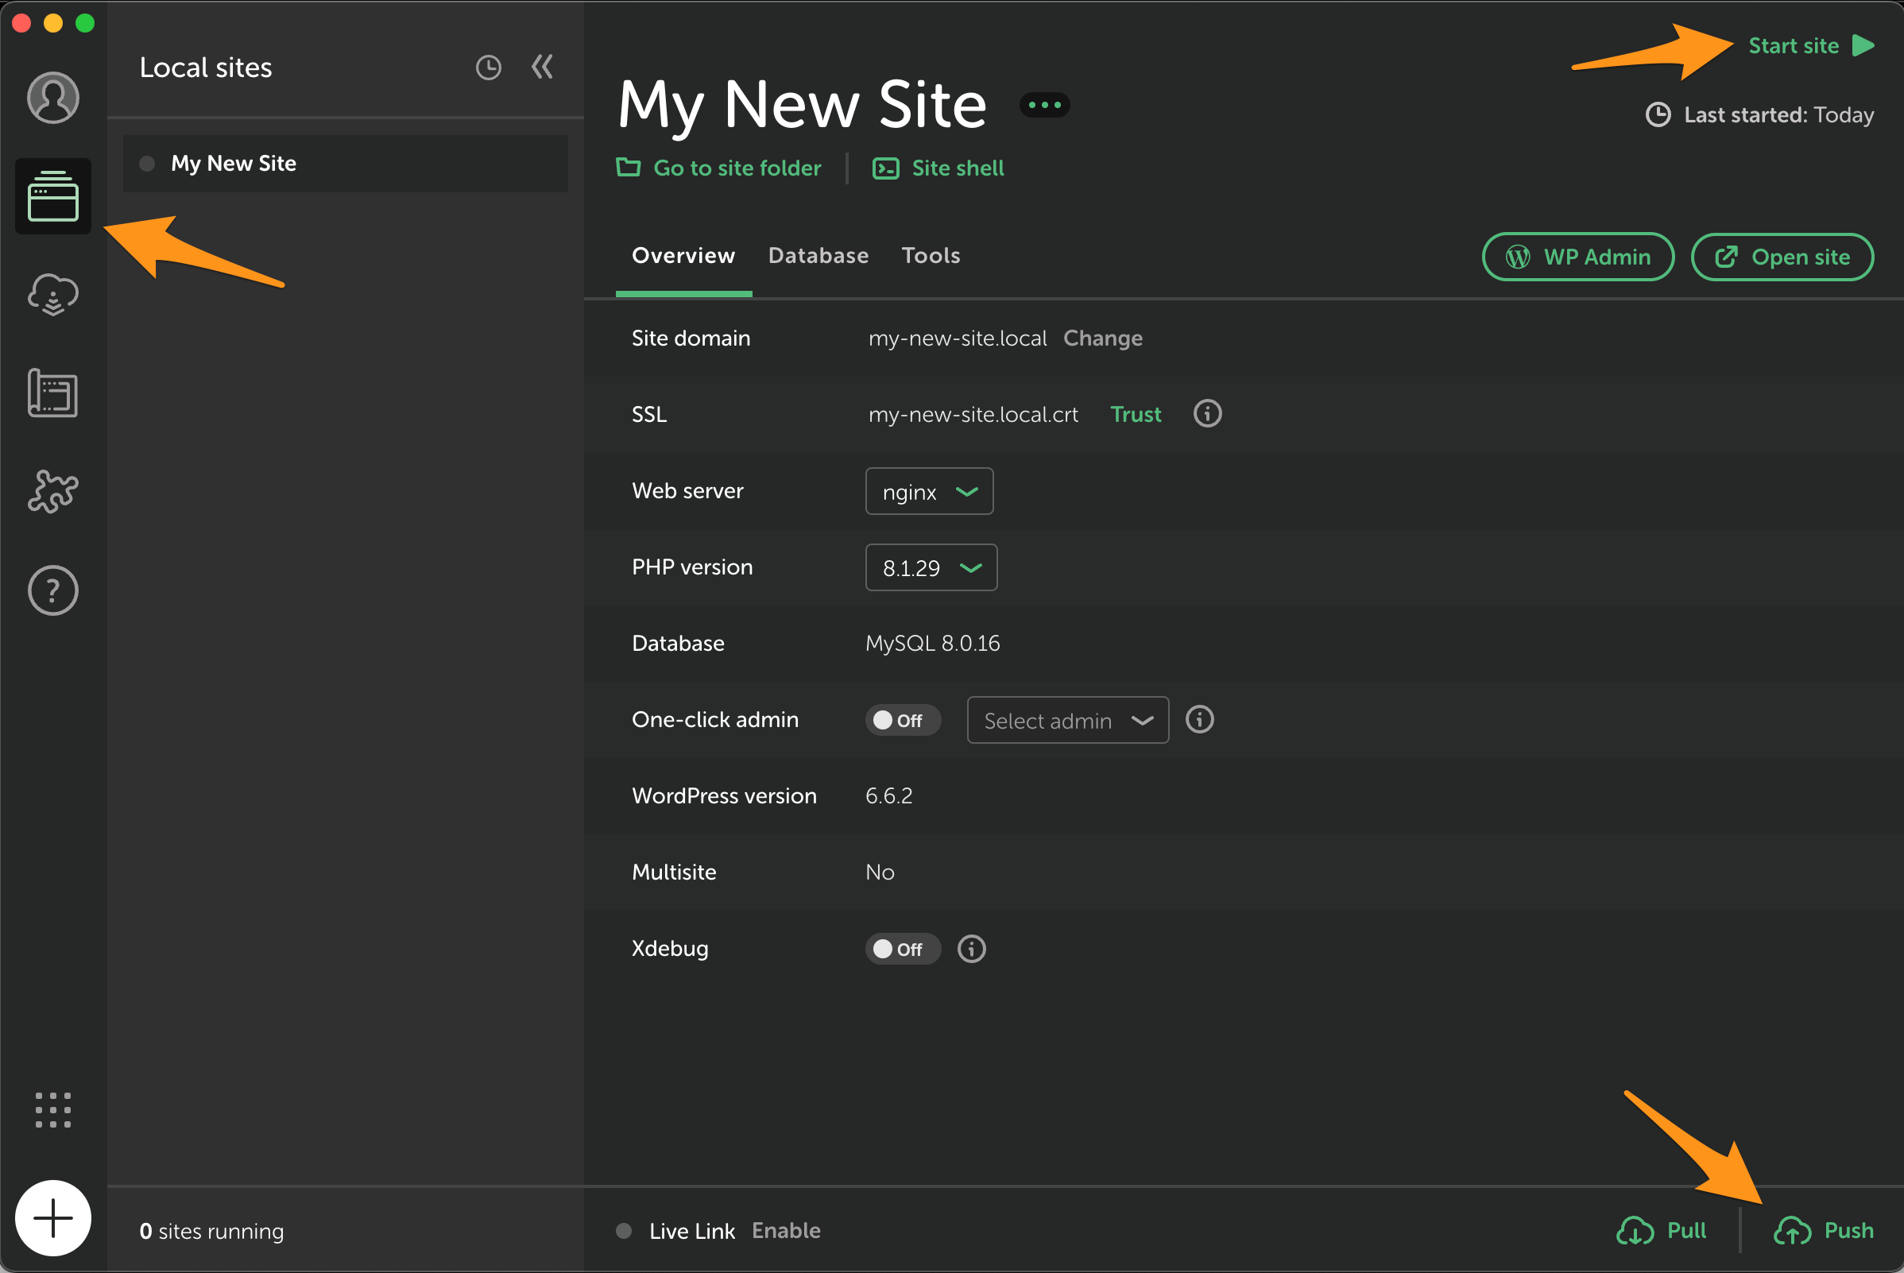Open the Connect cloud icon in sidebar
The image size is (1904, 1273).
(52, 295)
